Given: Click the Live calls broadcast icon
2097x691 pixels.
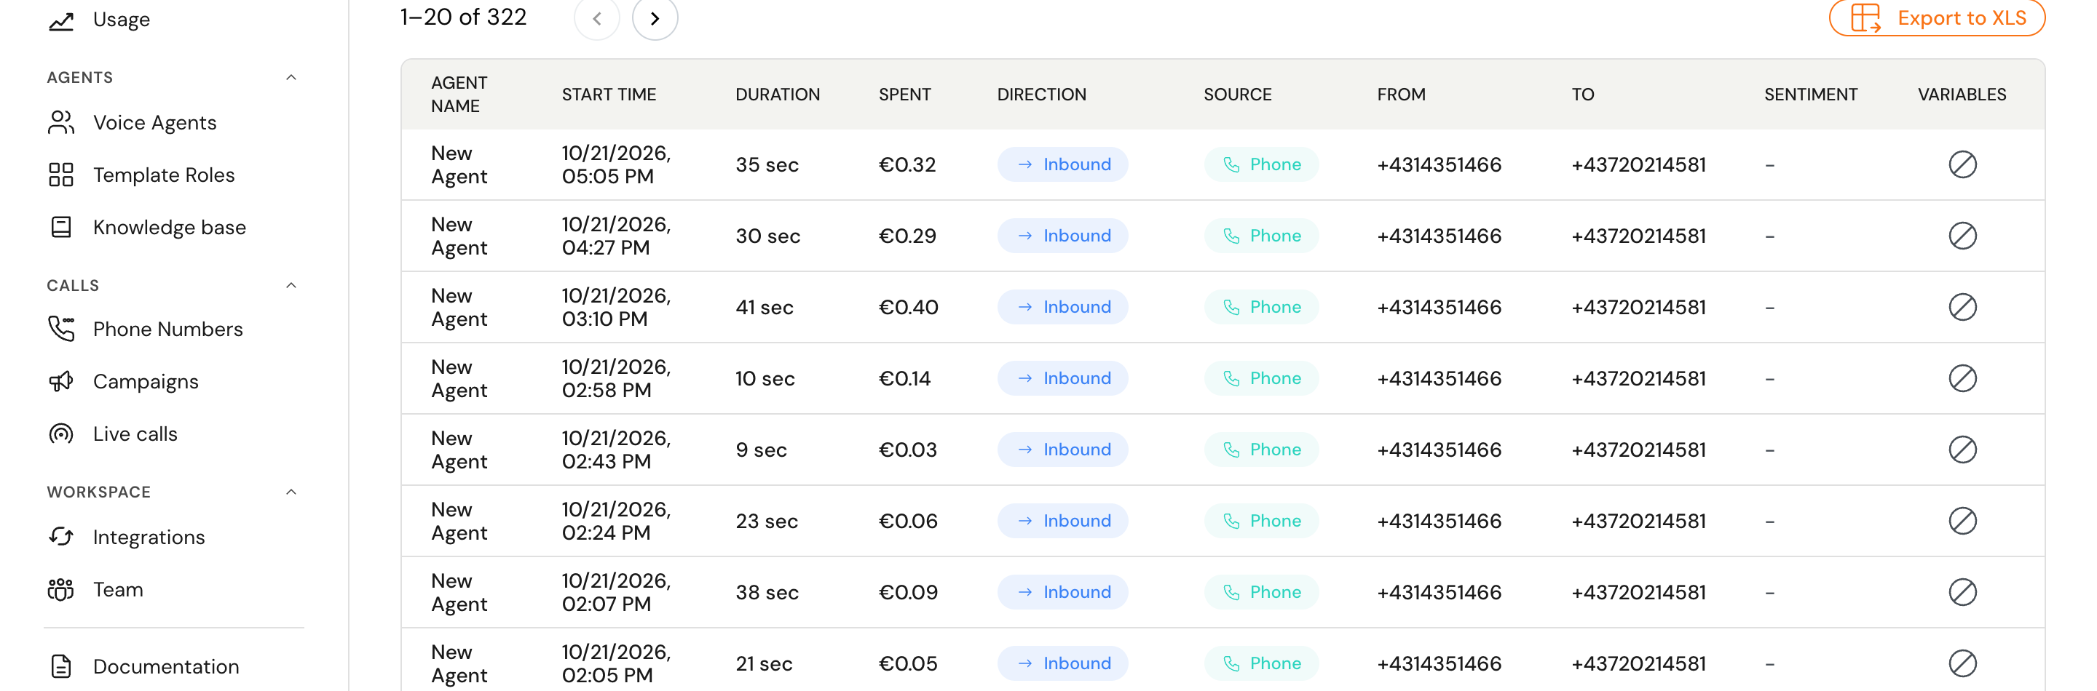Looking at the screenshot, I should [61, 434].
